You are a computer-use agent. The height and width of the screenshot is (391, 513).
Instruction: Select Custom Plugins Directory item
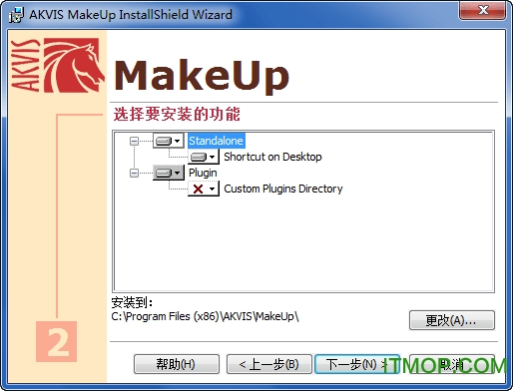(283, 189)
